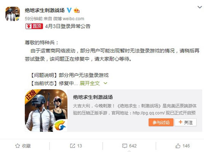Click the 绝地求生刺激战场 profile avatar

[13, 14]
